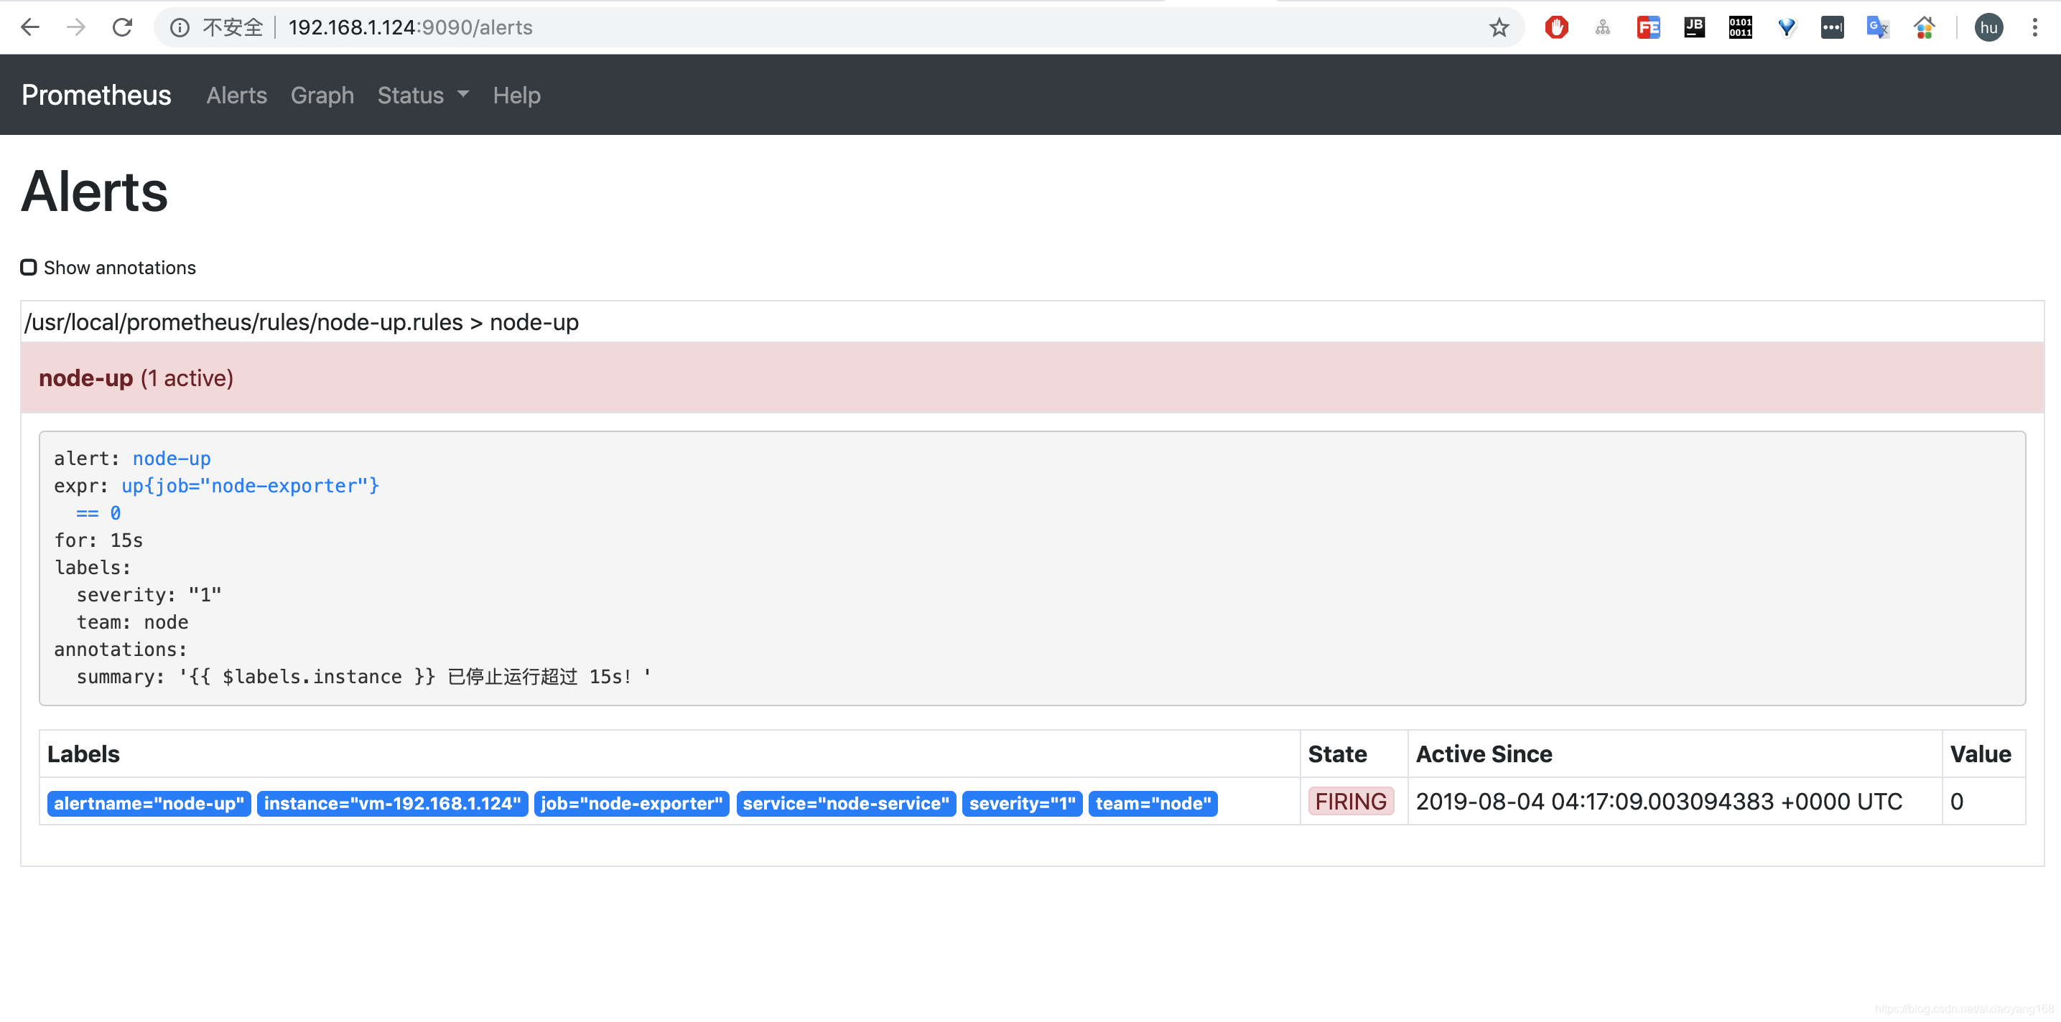Open the red AdBlock hand extension
This screenshot has width=2061, height=1022.
[1556, 27]
